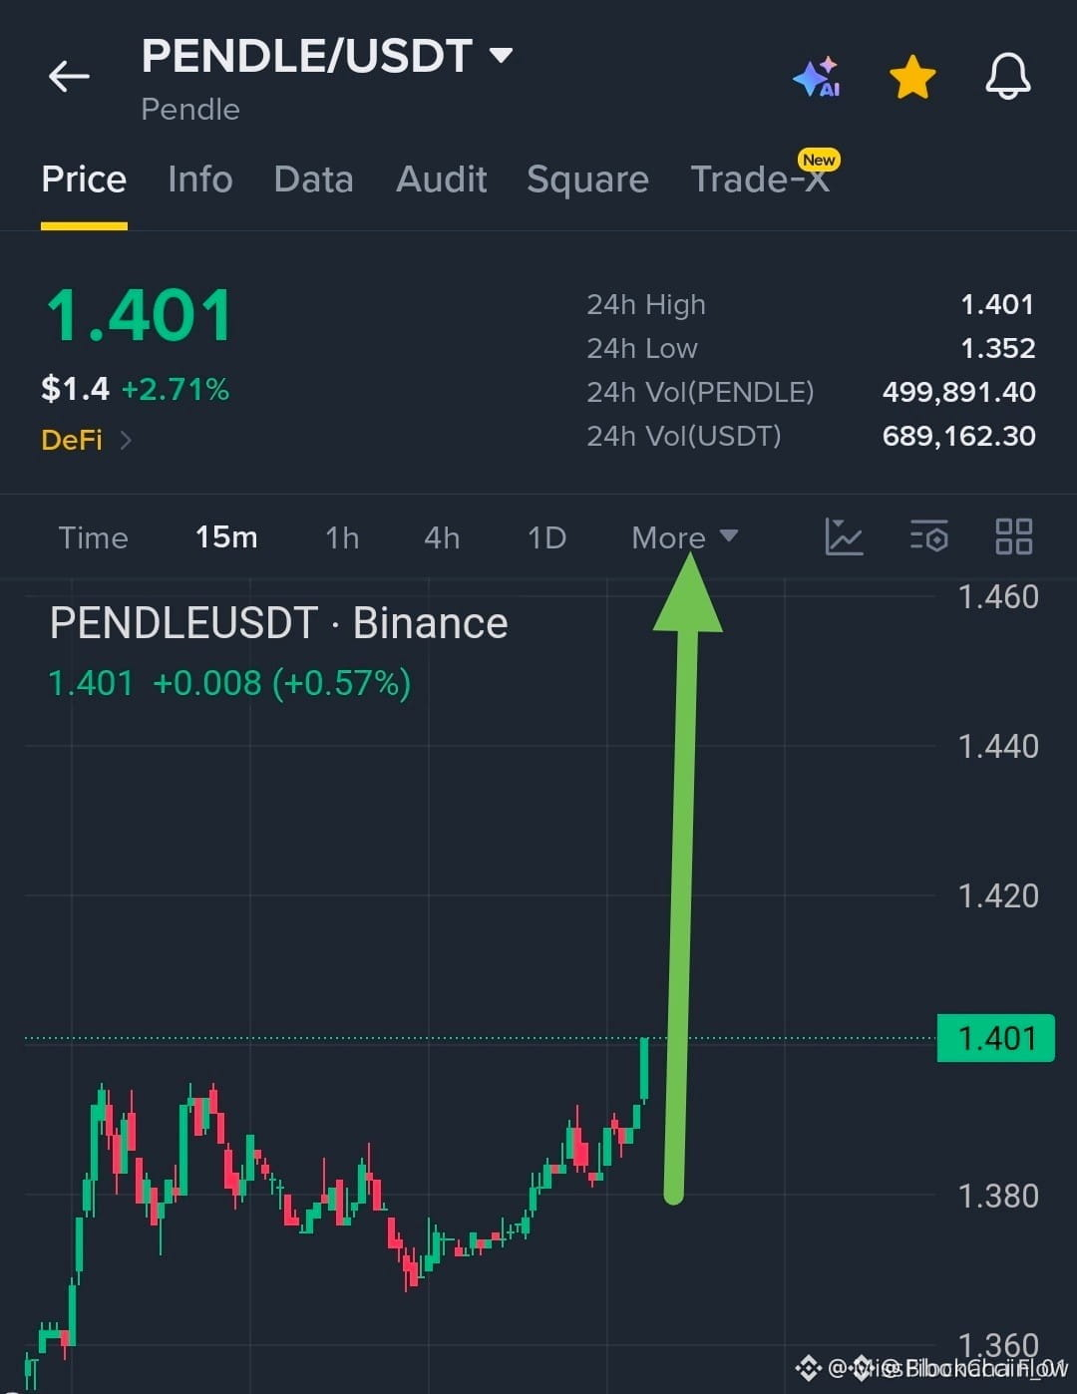Viewport: 1077px width, 1394px height.
Task: Click the 24h High value 1.401
Action: [x=997, y=304]
